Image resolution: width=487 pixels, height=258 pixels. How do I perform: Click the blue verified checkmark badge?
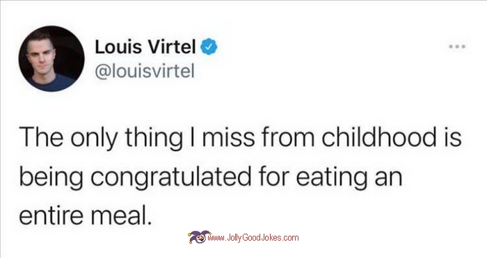click(209, 47)
